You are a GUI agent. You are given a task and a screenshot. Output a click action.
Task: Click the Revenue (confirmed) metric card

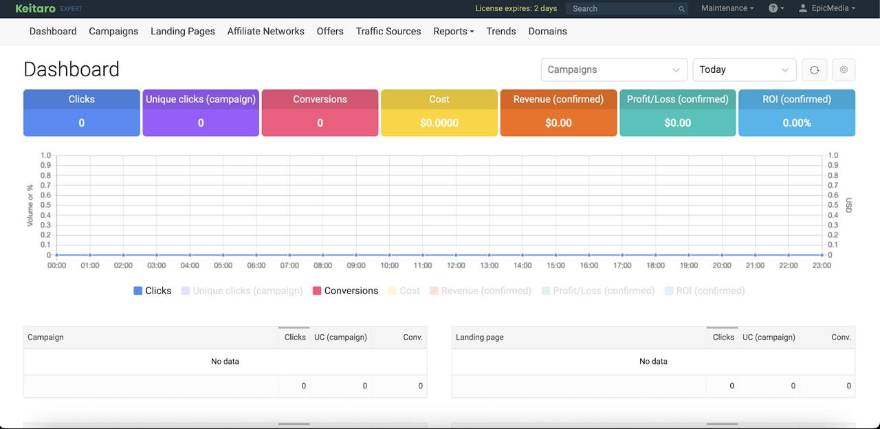[558, 113]
